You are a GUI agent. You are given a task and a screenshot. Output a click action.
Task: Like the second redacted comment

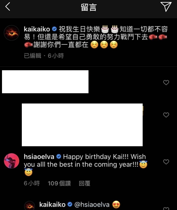(x=166, y=115)
